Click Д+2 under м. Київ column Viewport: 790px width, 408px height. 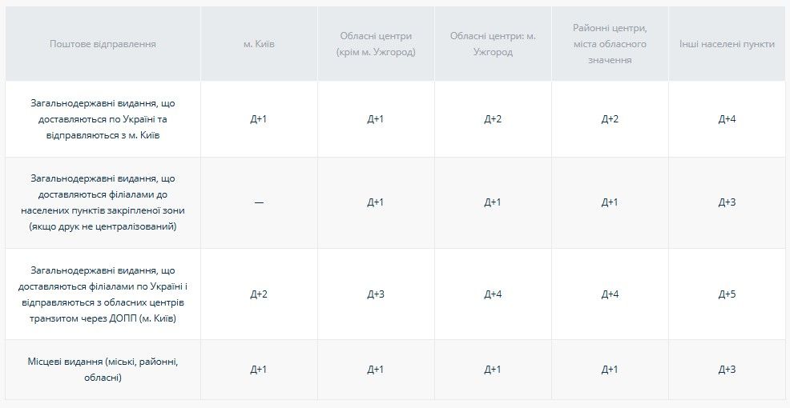(259, 294)
